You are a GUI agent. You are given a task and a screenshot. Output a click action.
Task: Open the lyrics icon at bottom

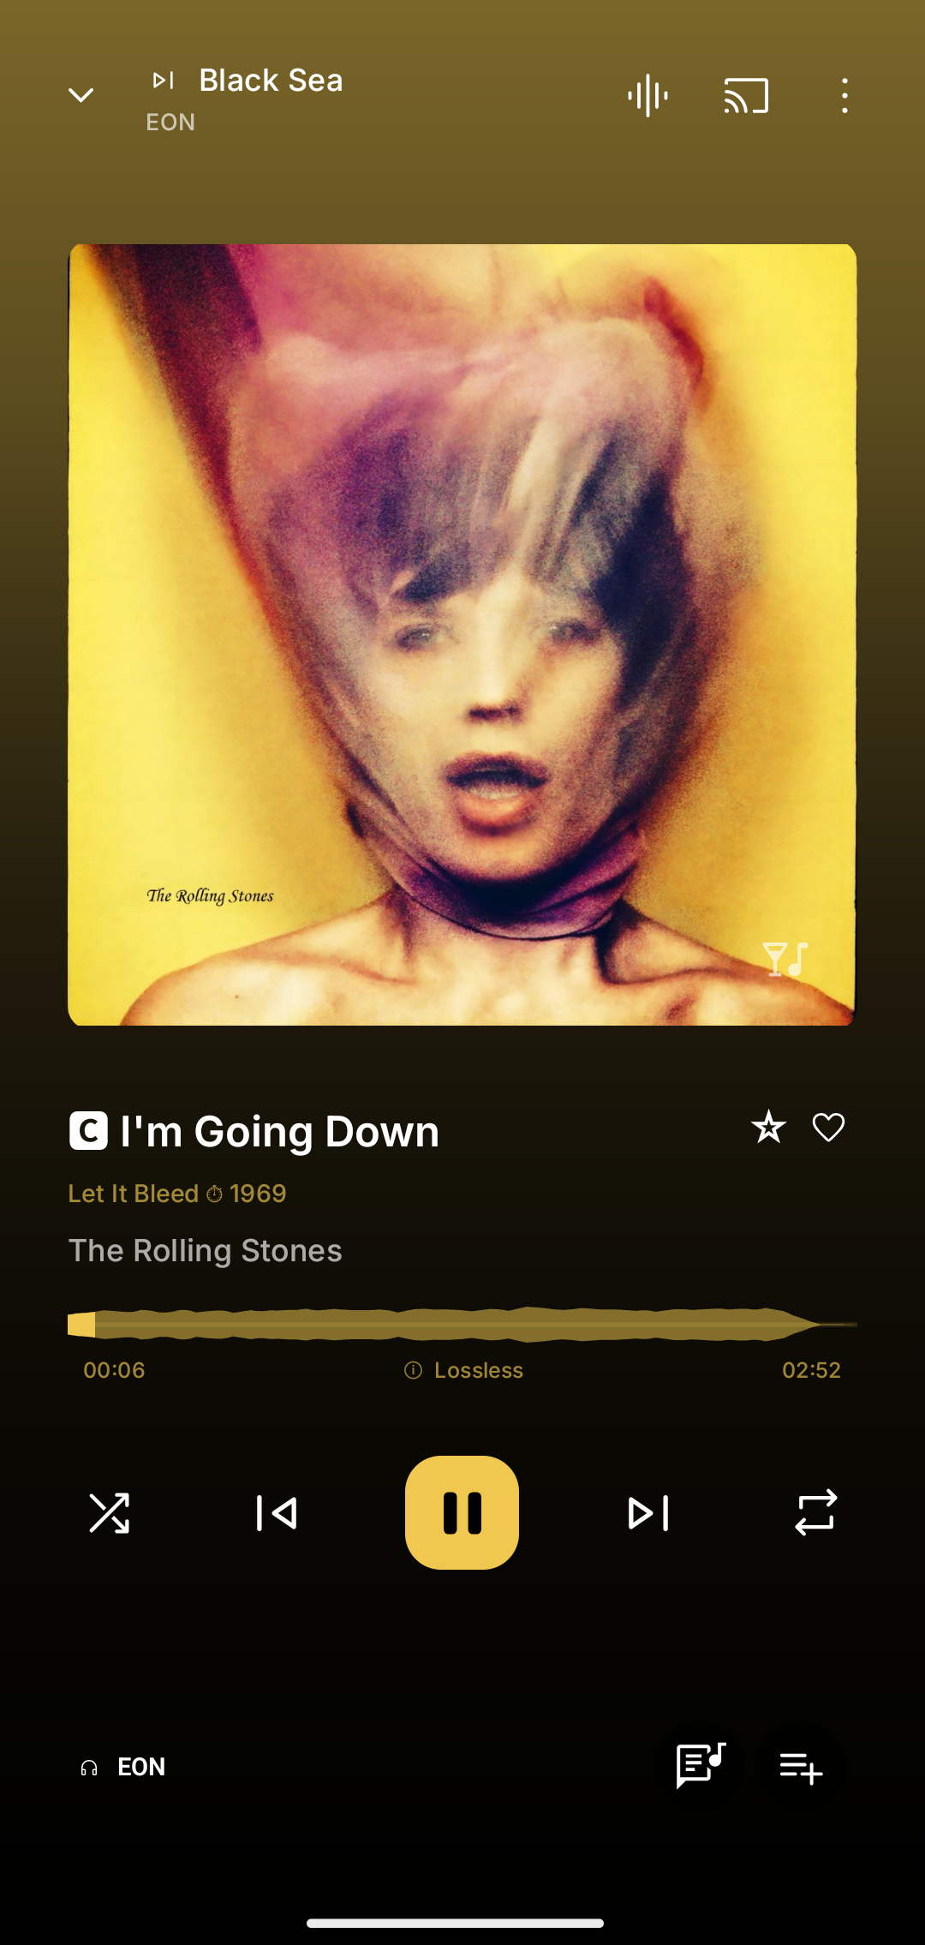(701, 1767)
